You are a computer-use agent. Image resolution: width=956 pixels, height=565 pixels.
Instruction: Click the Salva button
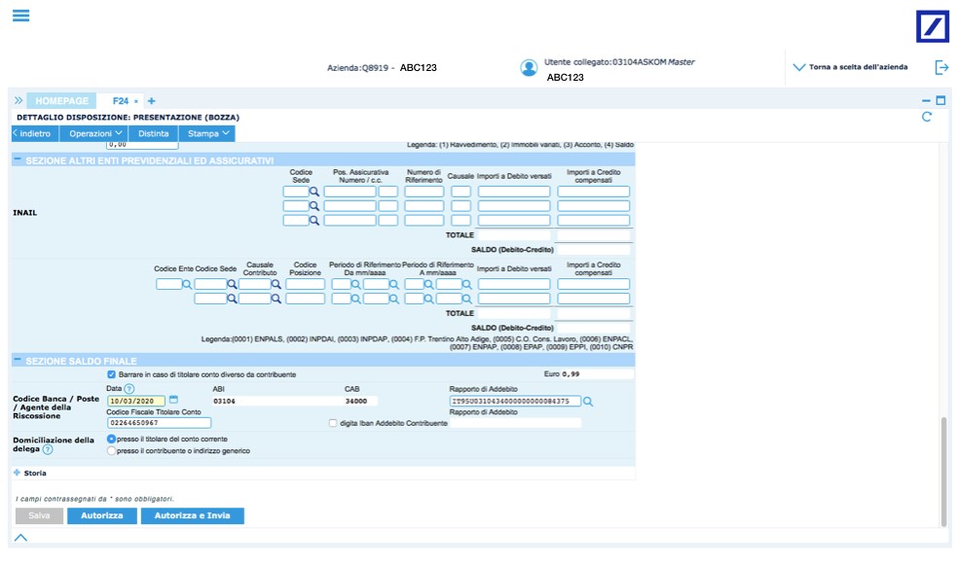(39, 515)
